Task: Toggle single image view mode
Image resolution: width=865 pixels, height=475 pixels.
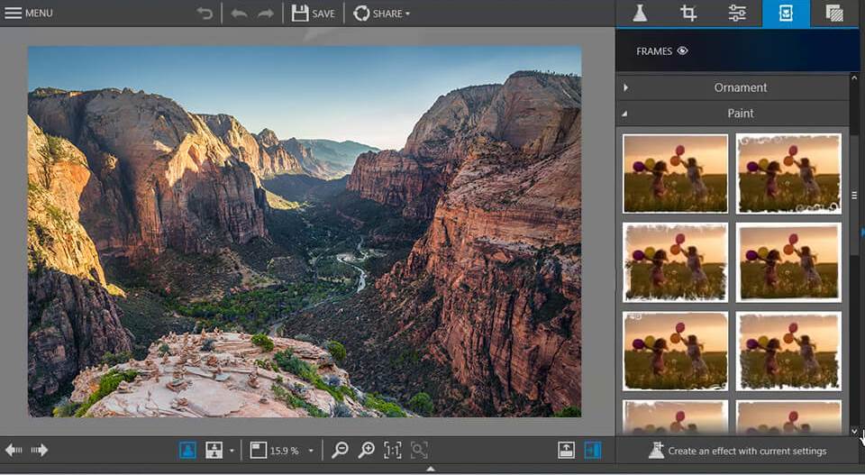Action: click(x=187, y=450)
